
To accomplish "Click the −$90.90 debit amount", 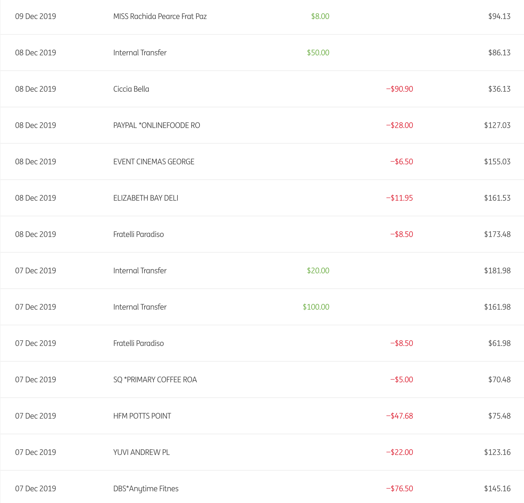I will click(x=399, y=89).
